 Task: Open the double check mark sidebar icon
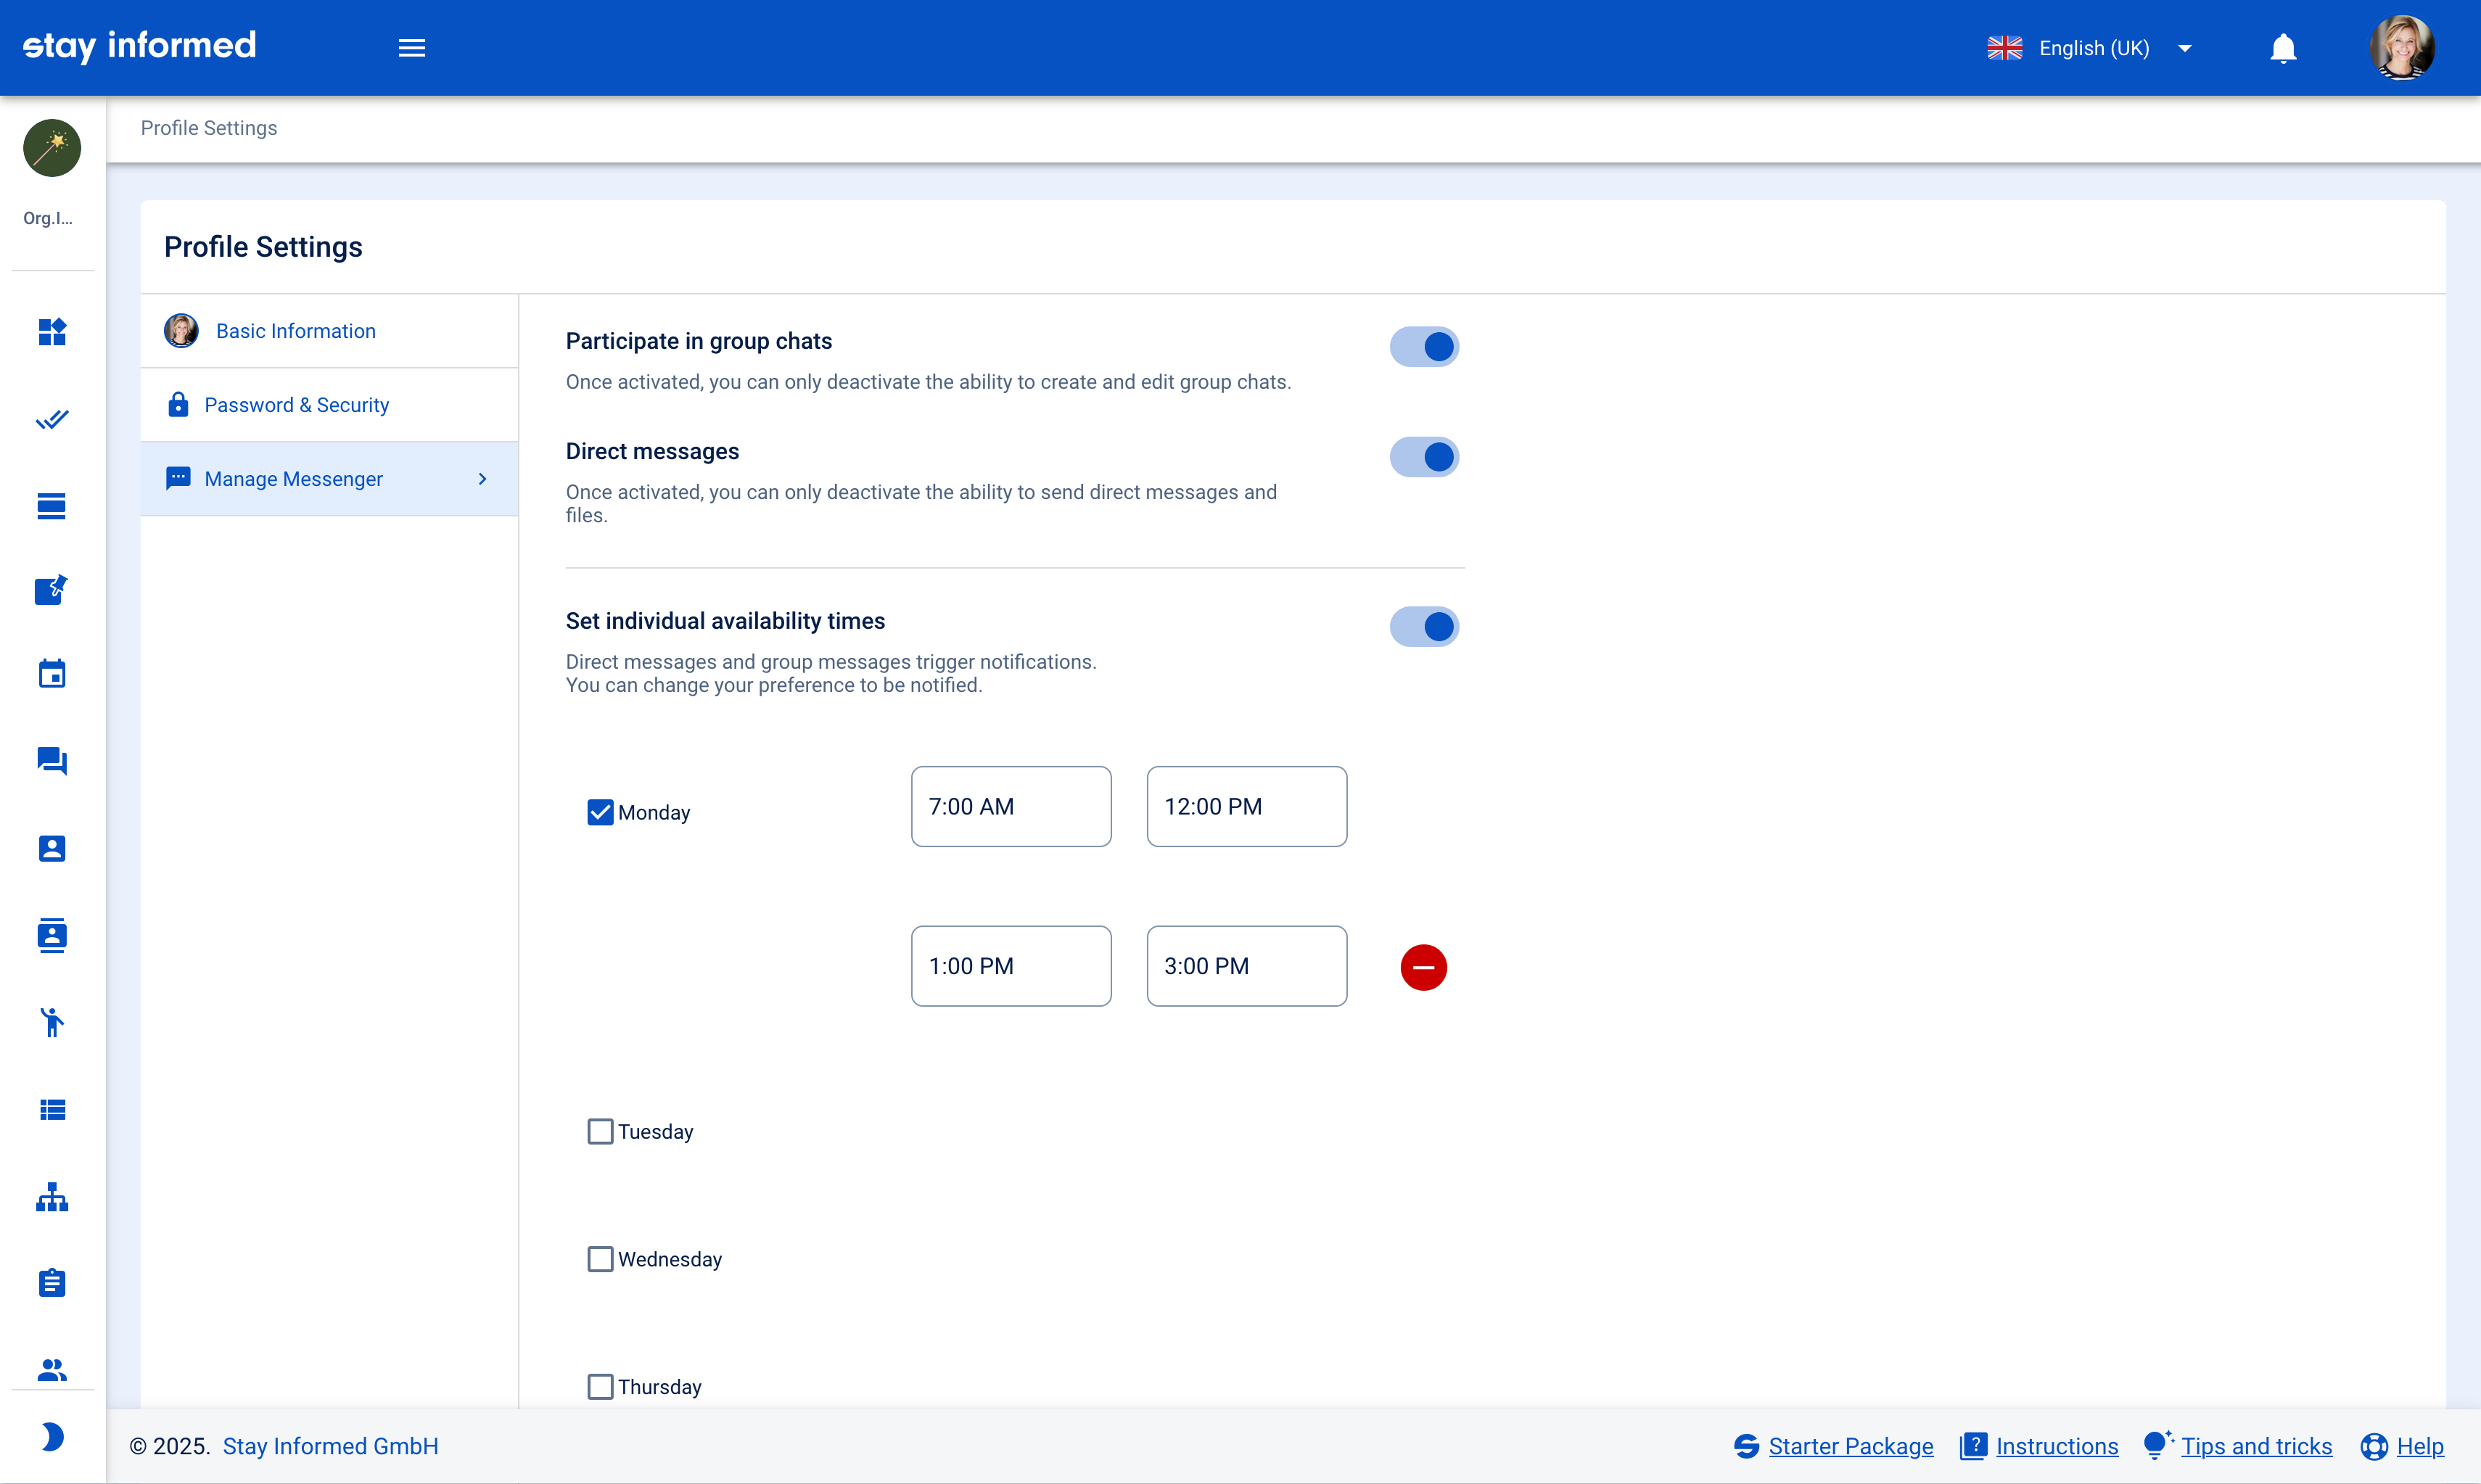[x=52, y=419]
